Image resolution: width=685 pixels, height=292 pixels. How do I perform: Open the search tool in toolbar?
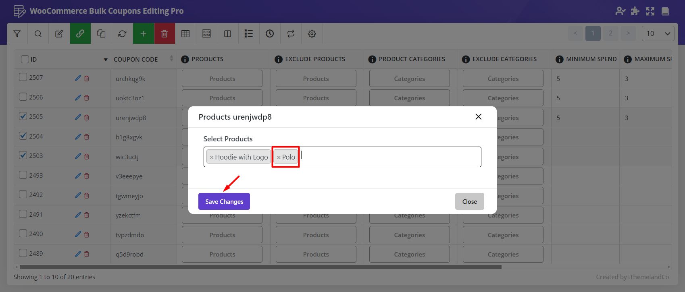tap(38, 34)
